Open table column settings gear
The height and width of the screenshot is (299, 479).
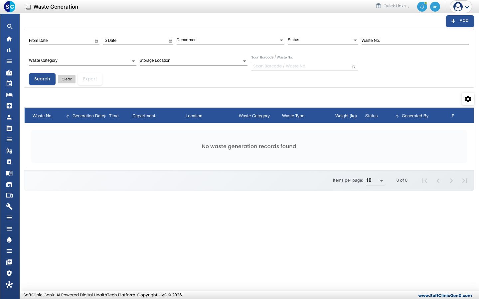468,99
